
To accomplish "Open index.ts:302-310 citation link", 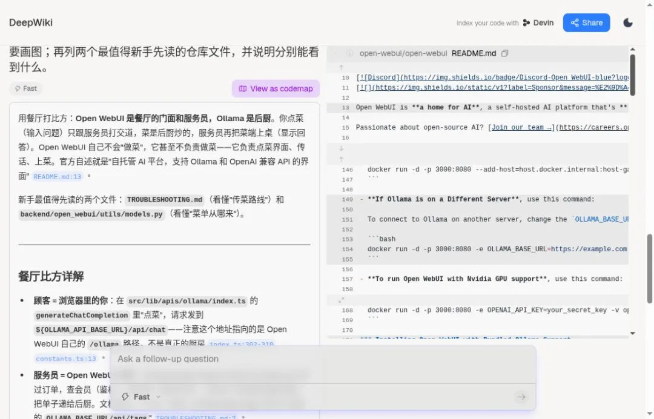I will [241, 344].
